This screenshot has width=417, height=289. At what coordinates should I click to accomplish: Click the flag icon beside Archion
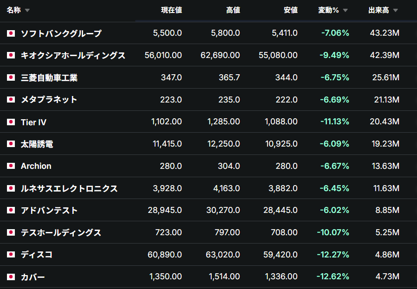pos(11,166)
